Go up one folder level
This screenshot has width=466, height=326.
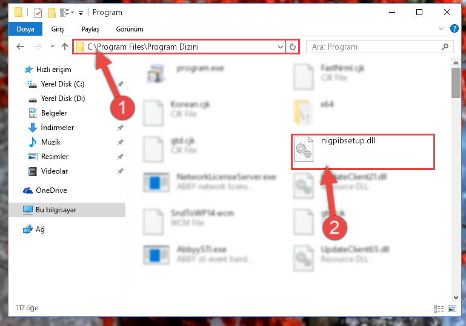coord(64,47)
